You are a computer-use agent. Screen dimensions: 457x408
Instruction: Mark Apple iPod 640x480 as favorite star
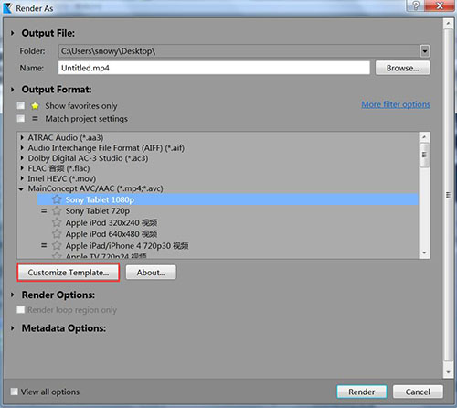point(57,234)
